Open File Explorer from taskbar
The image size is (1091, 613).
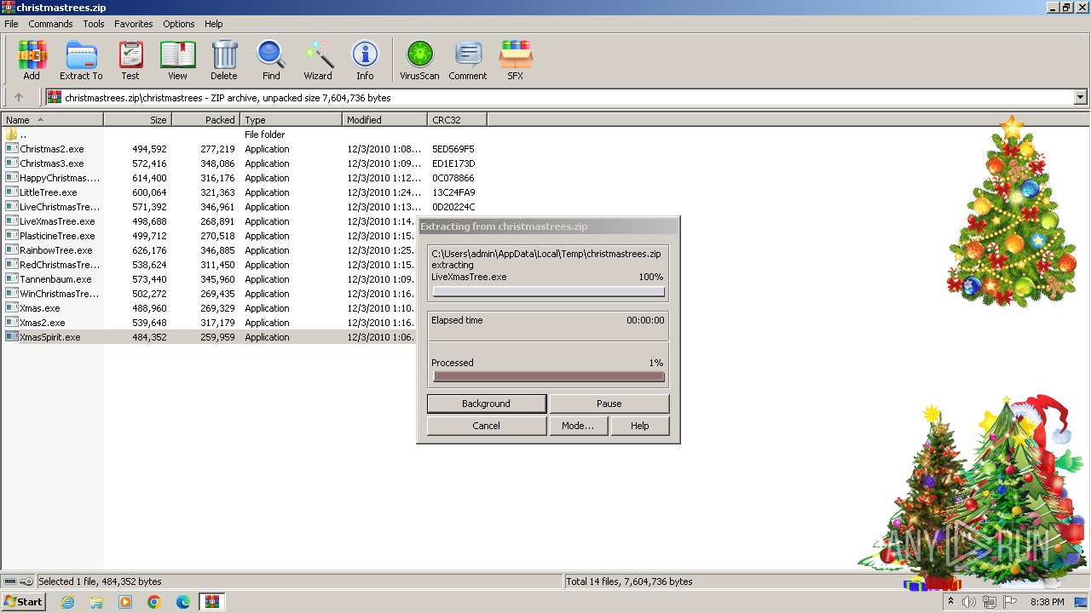pos(96,602)
